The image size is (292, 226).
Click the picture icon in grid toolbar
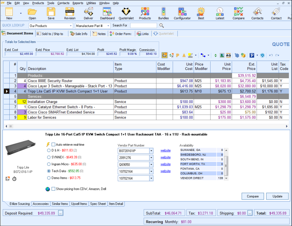tap(222, 55)
